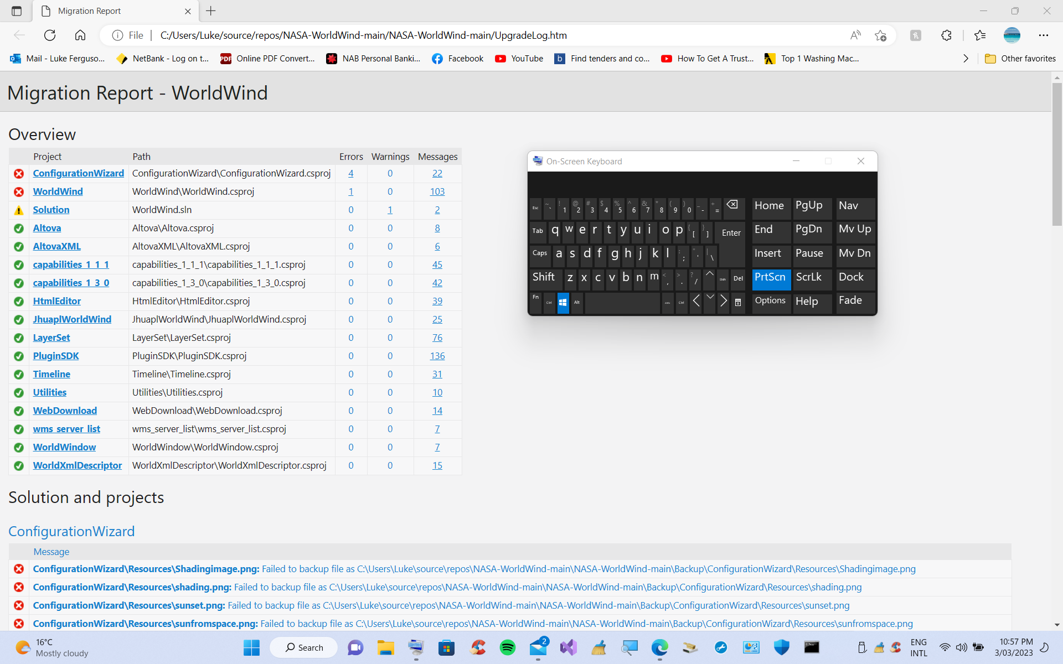Expand the hidden bookmarks chevron
Screen dimensions: 1063x664
click(x=966, y=59)
